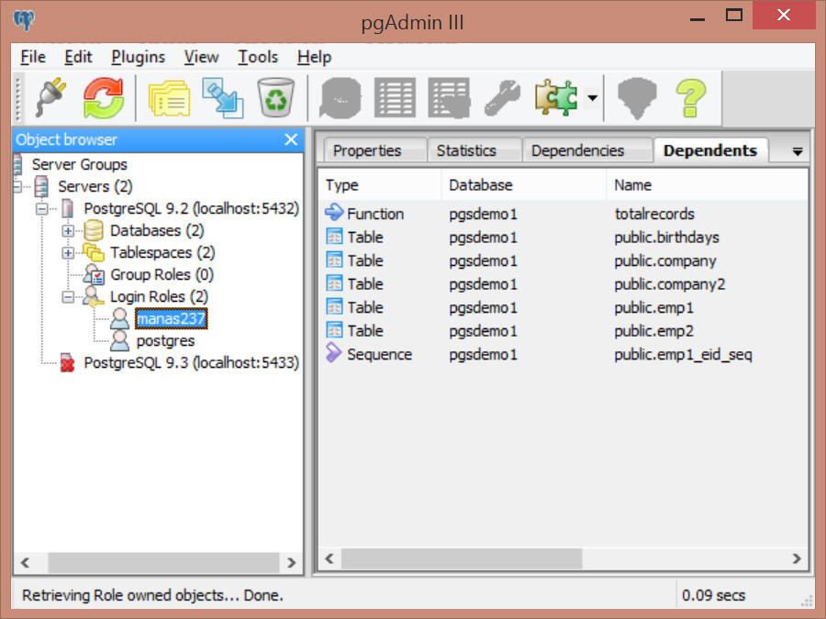Click the Drop object recycle bin icon
This screenshot has width=826, height=619.
point(275,98)
